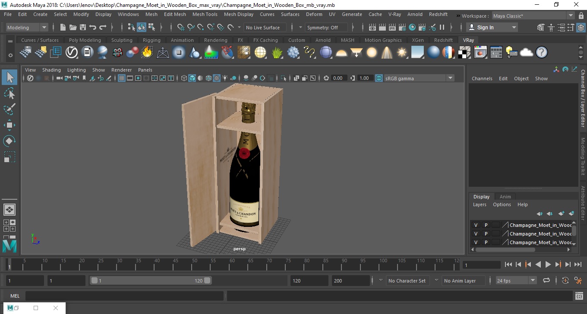Viewport: 587px width, 314px height.
Task: Click the green grass fur shelf icon
Action: point(277,53)
